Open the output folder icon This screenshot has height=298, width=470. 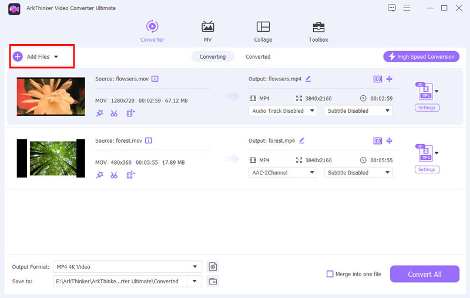pyautogui.click(x=213, y=281)
